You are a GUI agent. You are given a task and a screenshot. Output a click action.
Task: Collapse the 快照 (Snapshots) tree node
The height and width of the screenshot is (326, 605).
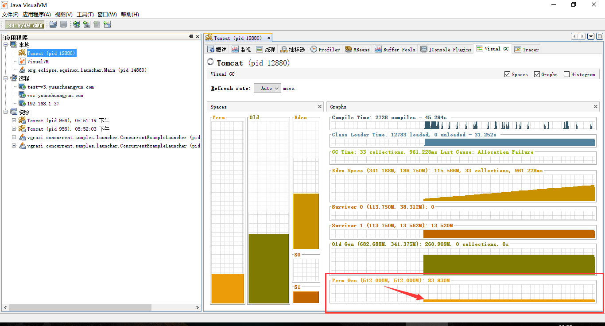[x=6, y=112]
